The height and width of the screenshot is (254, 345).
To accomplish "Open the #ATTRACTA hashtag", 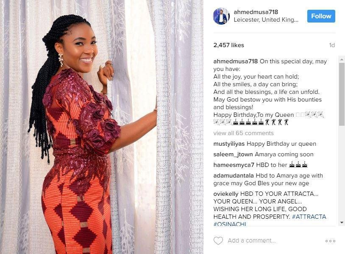I will 309,217.
